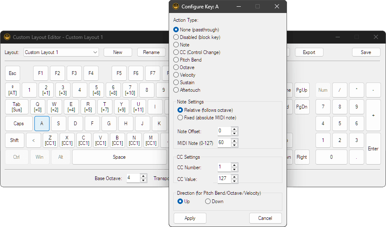This screenshot has width=386, height=227.
Task: Select the 7 [+10] key
Action: [130, 90]
